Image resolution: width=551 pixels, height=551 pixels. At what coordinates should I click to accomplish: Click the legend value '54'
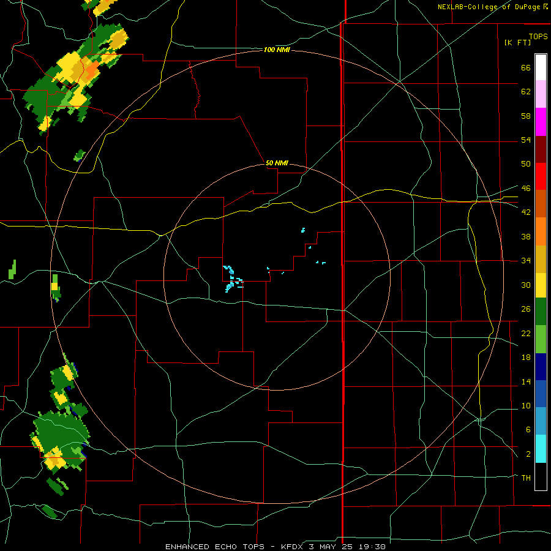point(526,140)
